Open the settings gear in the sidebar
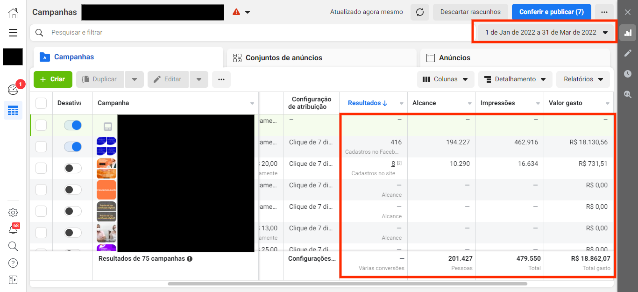Screen dimensions: 638x292 coord(13,213)
